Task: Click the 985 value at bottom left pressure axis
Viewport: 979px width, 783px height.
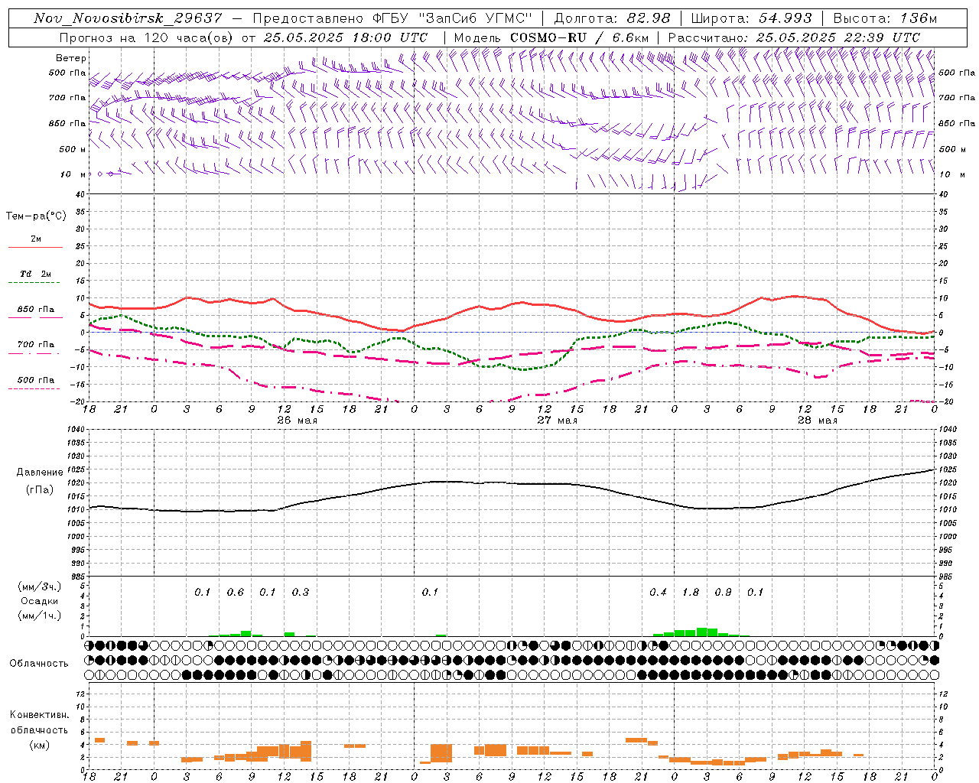Action: [78, 577]
